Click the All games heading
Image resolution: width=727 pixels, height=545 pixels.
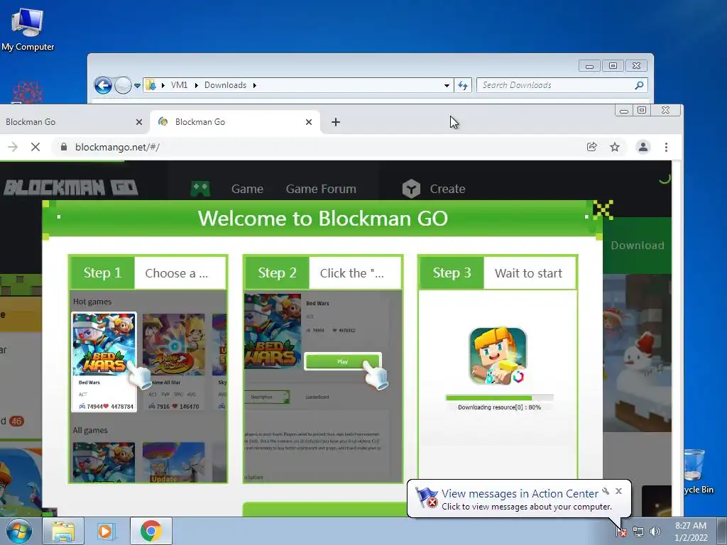coord(90,430)
